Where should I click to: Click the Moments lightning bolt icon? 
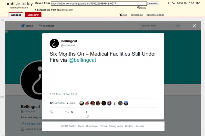[x=40, y=26]
